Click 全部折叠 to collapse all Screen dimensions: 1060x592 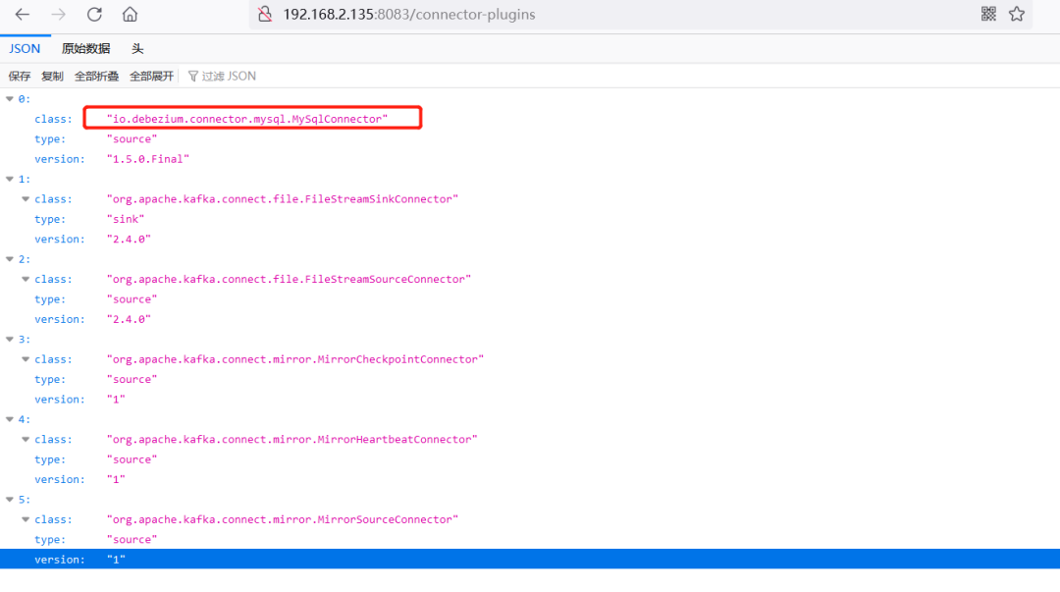96,77
